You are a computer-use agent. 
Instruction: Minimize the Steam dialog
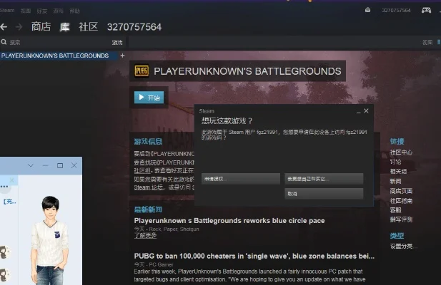358,112
